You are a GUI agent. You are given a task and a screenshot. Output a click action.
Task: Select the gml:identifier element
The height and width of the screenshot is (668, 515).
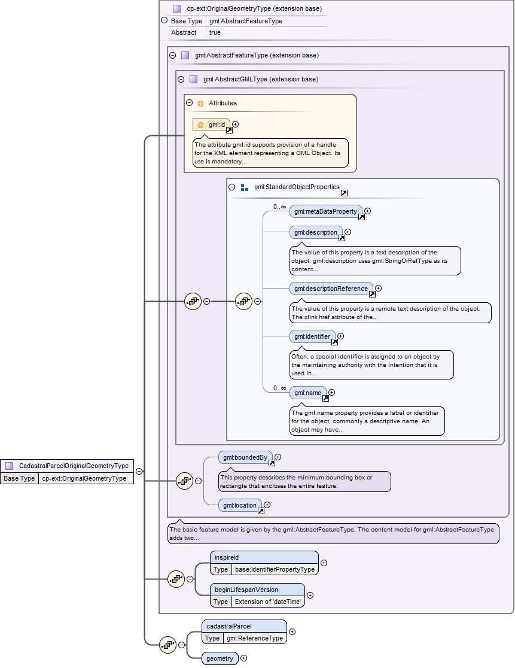pyautogui.click(x=312, y=336)
